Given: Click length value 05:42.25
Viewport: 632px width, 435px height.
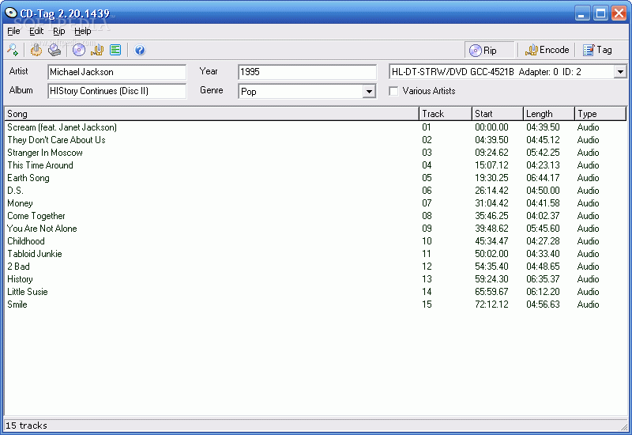Looking at the screenshot, I should point(543,153).
